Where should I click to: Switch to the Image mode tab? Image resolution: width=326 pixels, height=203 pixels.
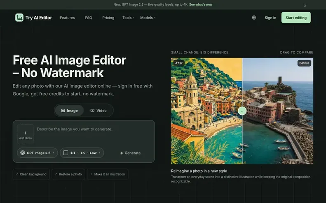pyautogui.click(x=69, y=111)
